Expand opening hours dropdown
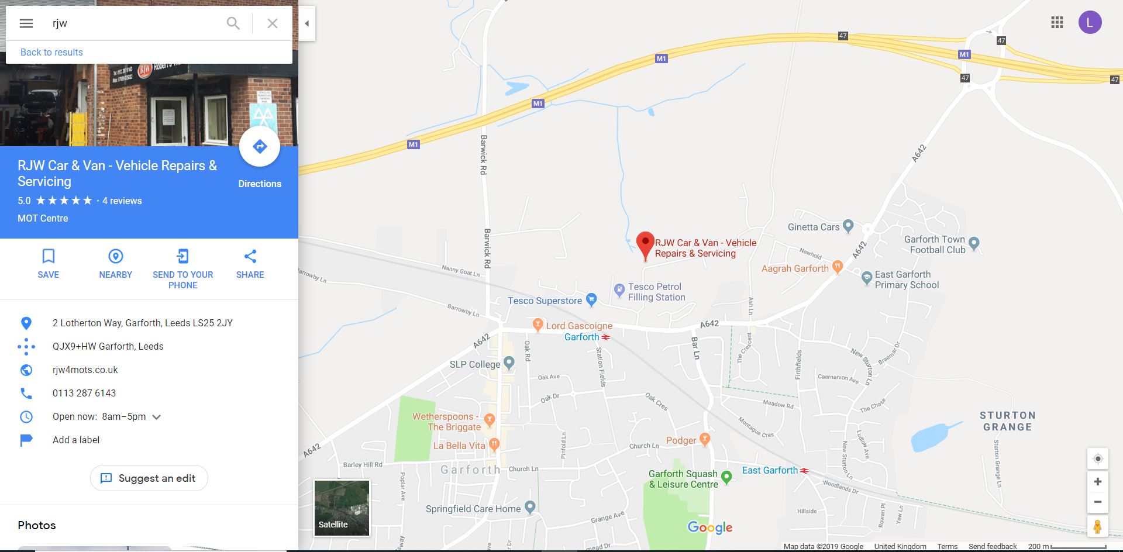Image resolution: width=1123 pixels, height=552 pixels. click(x=156, y=417)
